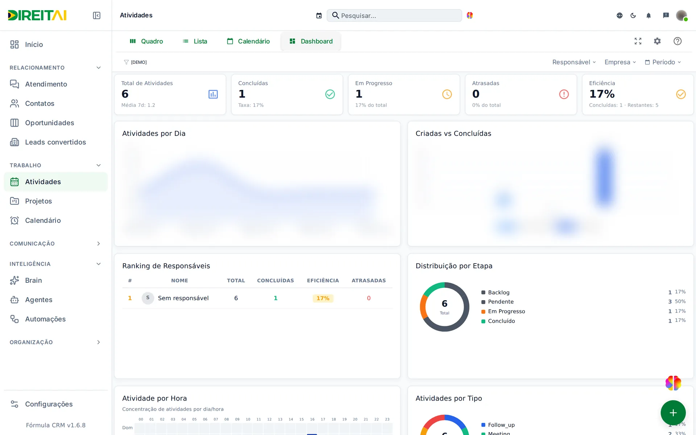This screenshot has height=435, width=696.
Task: Click the Distribuição por Etapa donut chart
Action: click(x=444, y=307)
